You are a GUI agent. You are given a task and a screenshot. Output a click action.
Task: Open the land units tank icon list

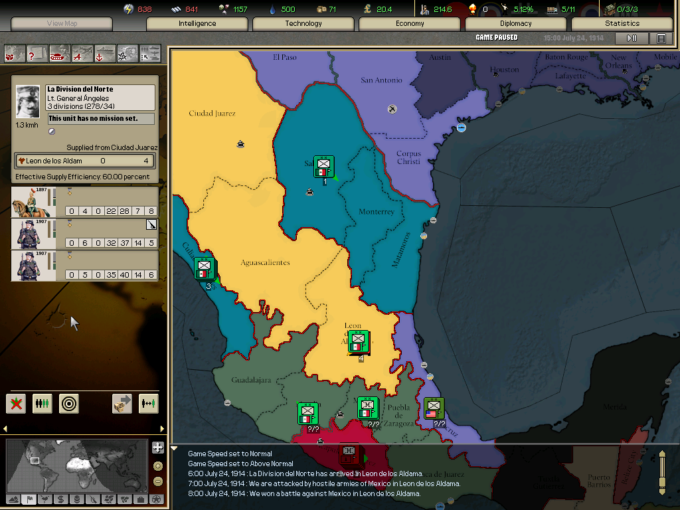(x=60, y=52)
